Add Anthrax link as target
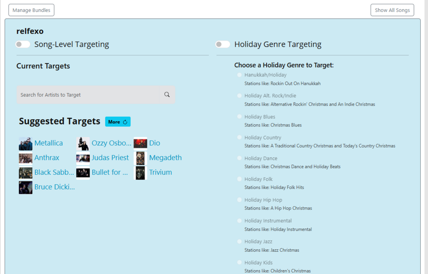The width and height of the screenshot is (428, 274). click(47, 158)
